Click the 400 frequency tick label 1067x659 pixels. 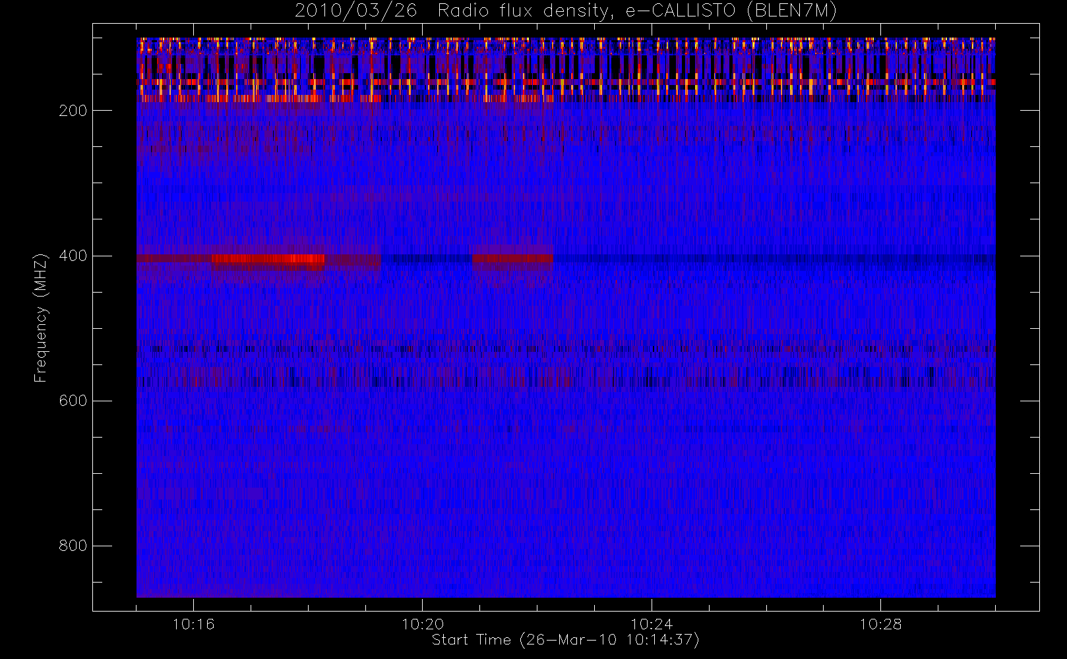[x=73, y=256]
